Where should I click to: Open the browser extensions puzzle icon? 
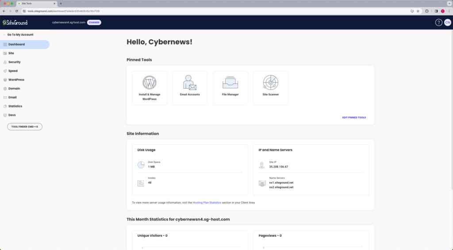[427, 11]
